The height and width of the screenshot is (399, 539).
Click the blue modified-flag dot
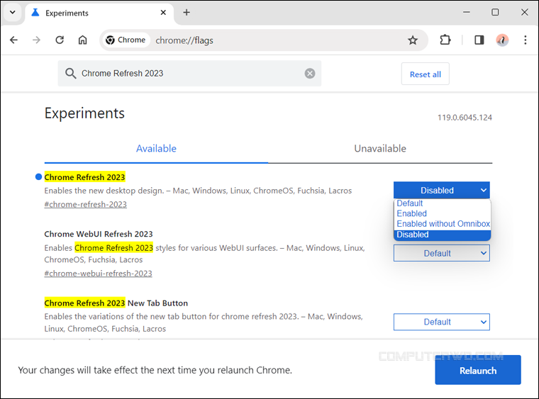click(x=38, y=177)
